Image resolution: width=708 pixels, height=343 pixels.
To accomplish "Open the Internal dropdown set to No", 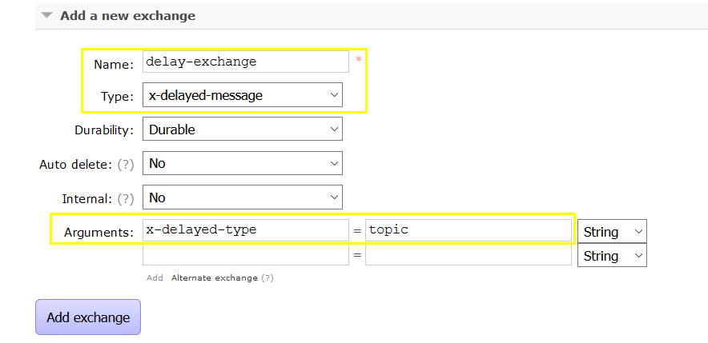I will pyautogui.click(x=242, y=197).
